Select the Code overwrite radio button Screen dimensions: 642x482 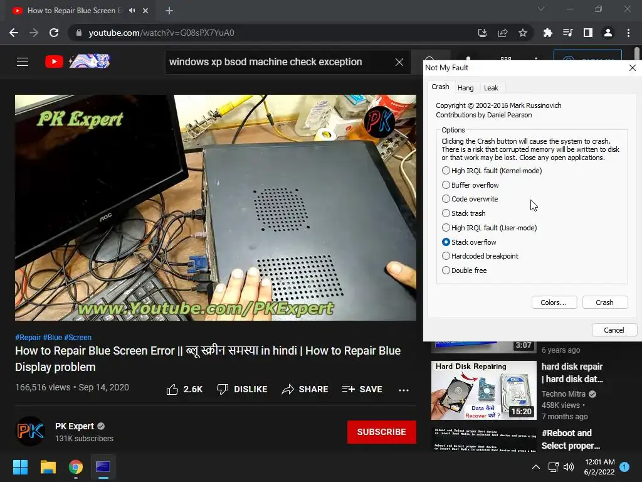click(x=470, y=199)
